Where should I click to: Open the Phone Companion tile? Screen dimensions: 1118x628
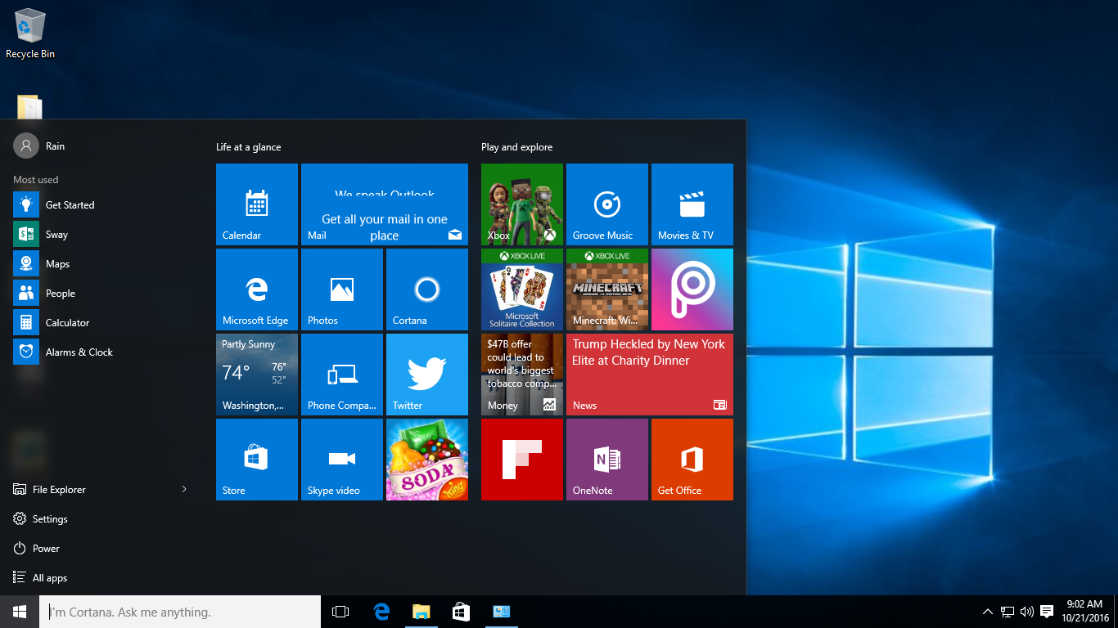[x=342, y=375]
